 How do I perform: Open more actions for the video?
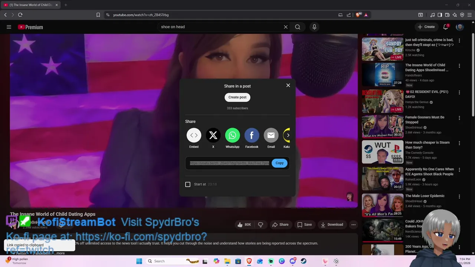(353, 225)
